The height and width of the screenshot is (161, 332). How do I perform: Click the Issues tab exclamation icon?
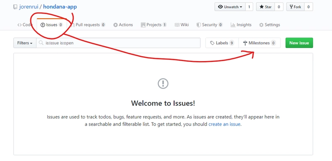[x=43, y=25]
